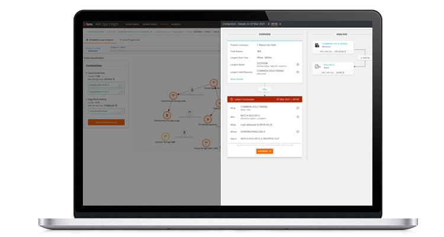Click info icon beside Longest Waiter
The height and width of the screenshot is (237, 444).
point(297,65)
